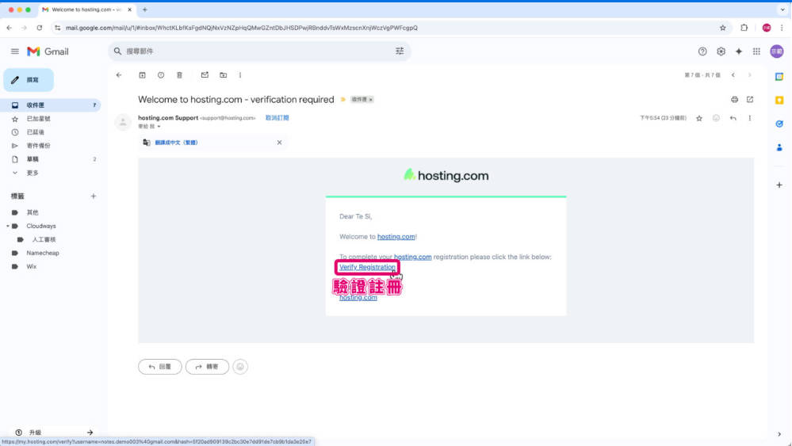The height and width of the screenshot is (446, 792).
Task: Click the unsubscribe link beside sender
Action: click(277, 118)
